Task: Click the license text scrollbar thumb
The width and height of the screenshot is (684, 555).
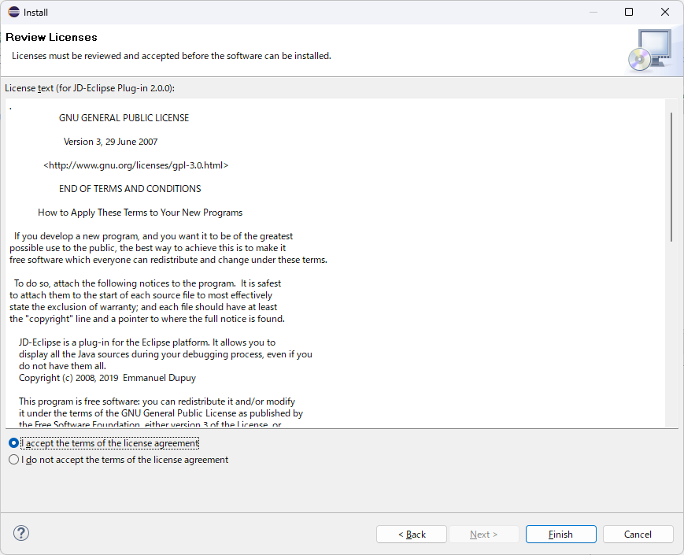Action: 671,176
